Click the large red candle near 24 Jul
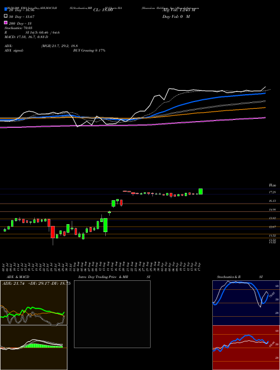Viewport: 280px width, 370px height. click(x=53, y=232)
